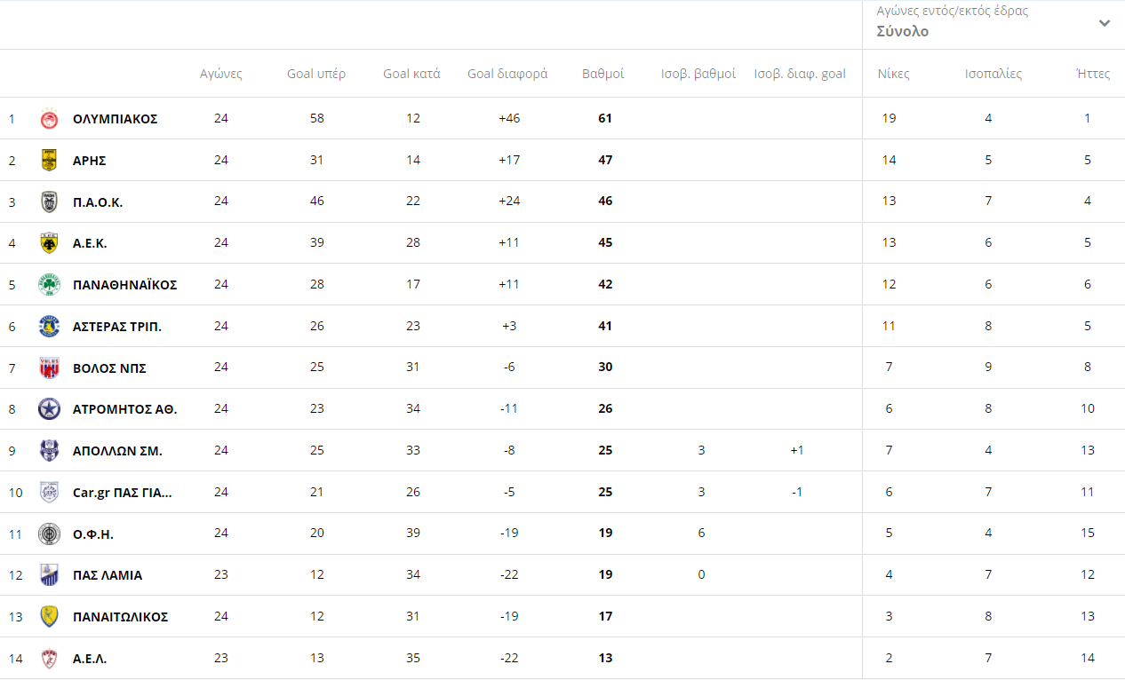
Task: Sort by the Goal υπέρ column header
Action: click(x=316, y=74)
